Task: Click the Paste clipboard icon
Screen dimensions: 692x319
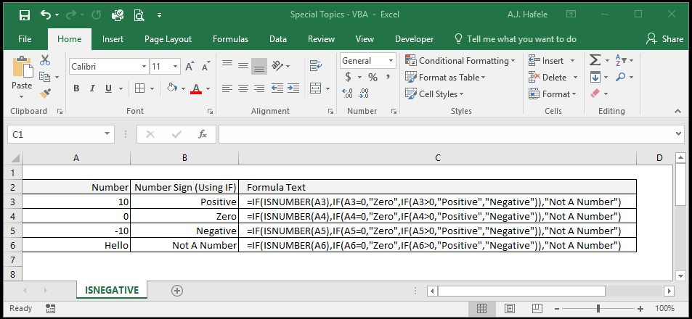Action: (x=22, y=67)
